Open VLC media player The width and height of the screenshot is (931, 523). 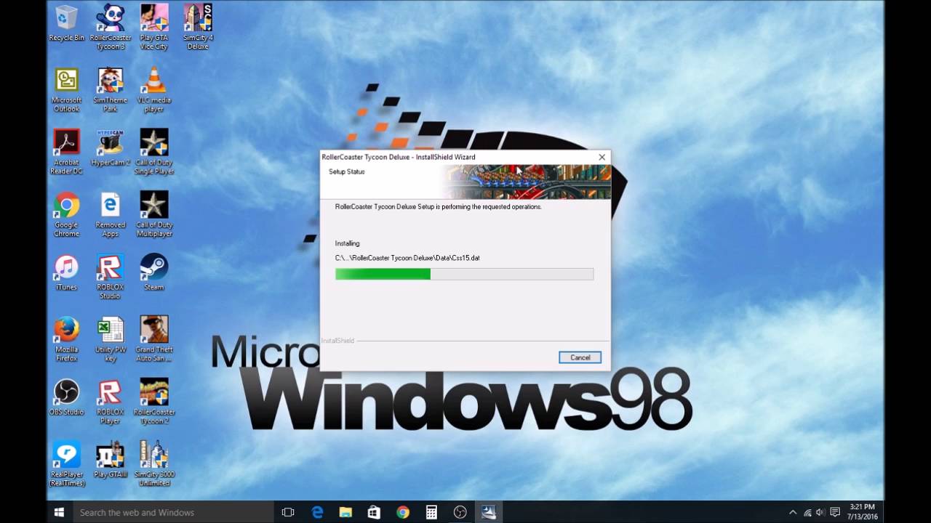[x=153, y=80]
